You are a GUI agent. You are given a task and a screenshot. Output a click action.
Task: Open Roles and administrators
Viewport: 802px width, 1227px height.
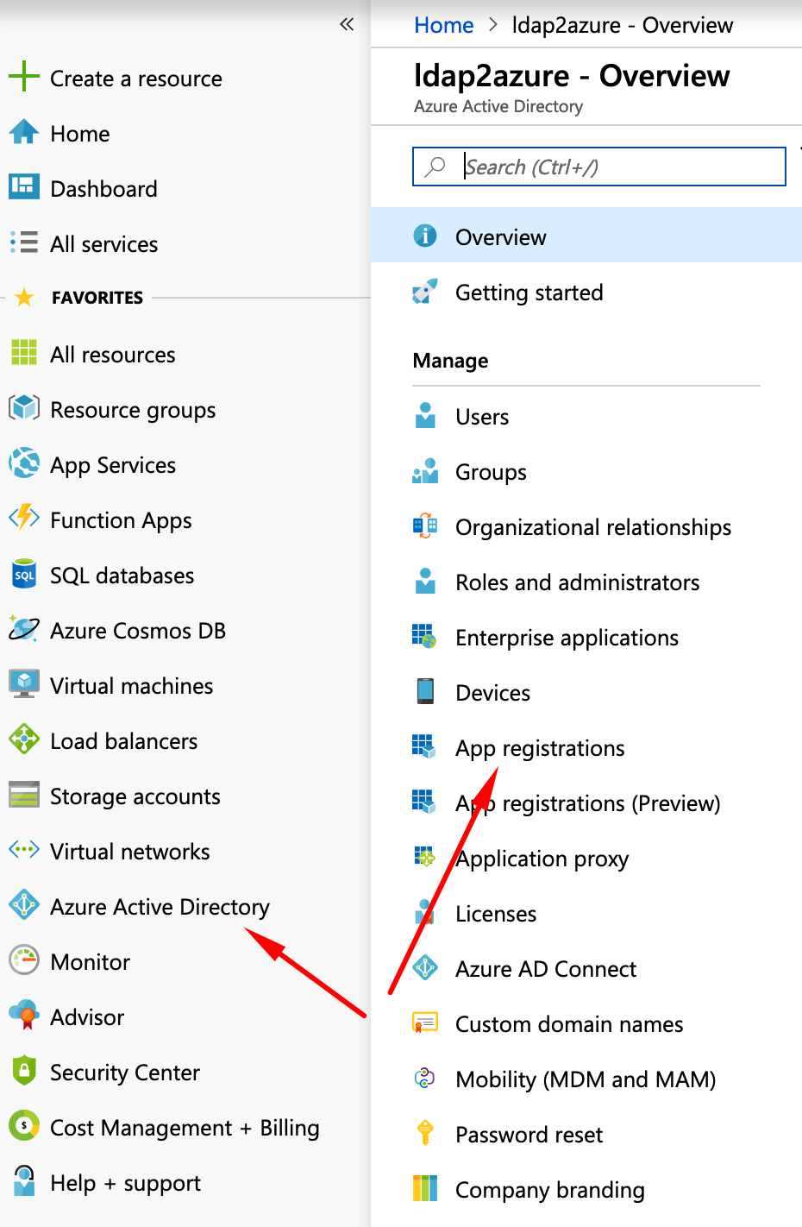[x=578, y=582]
